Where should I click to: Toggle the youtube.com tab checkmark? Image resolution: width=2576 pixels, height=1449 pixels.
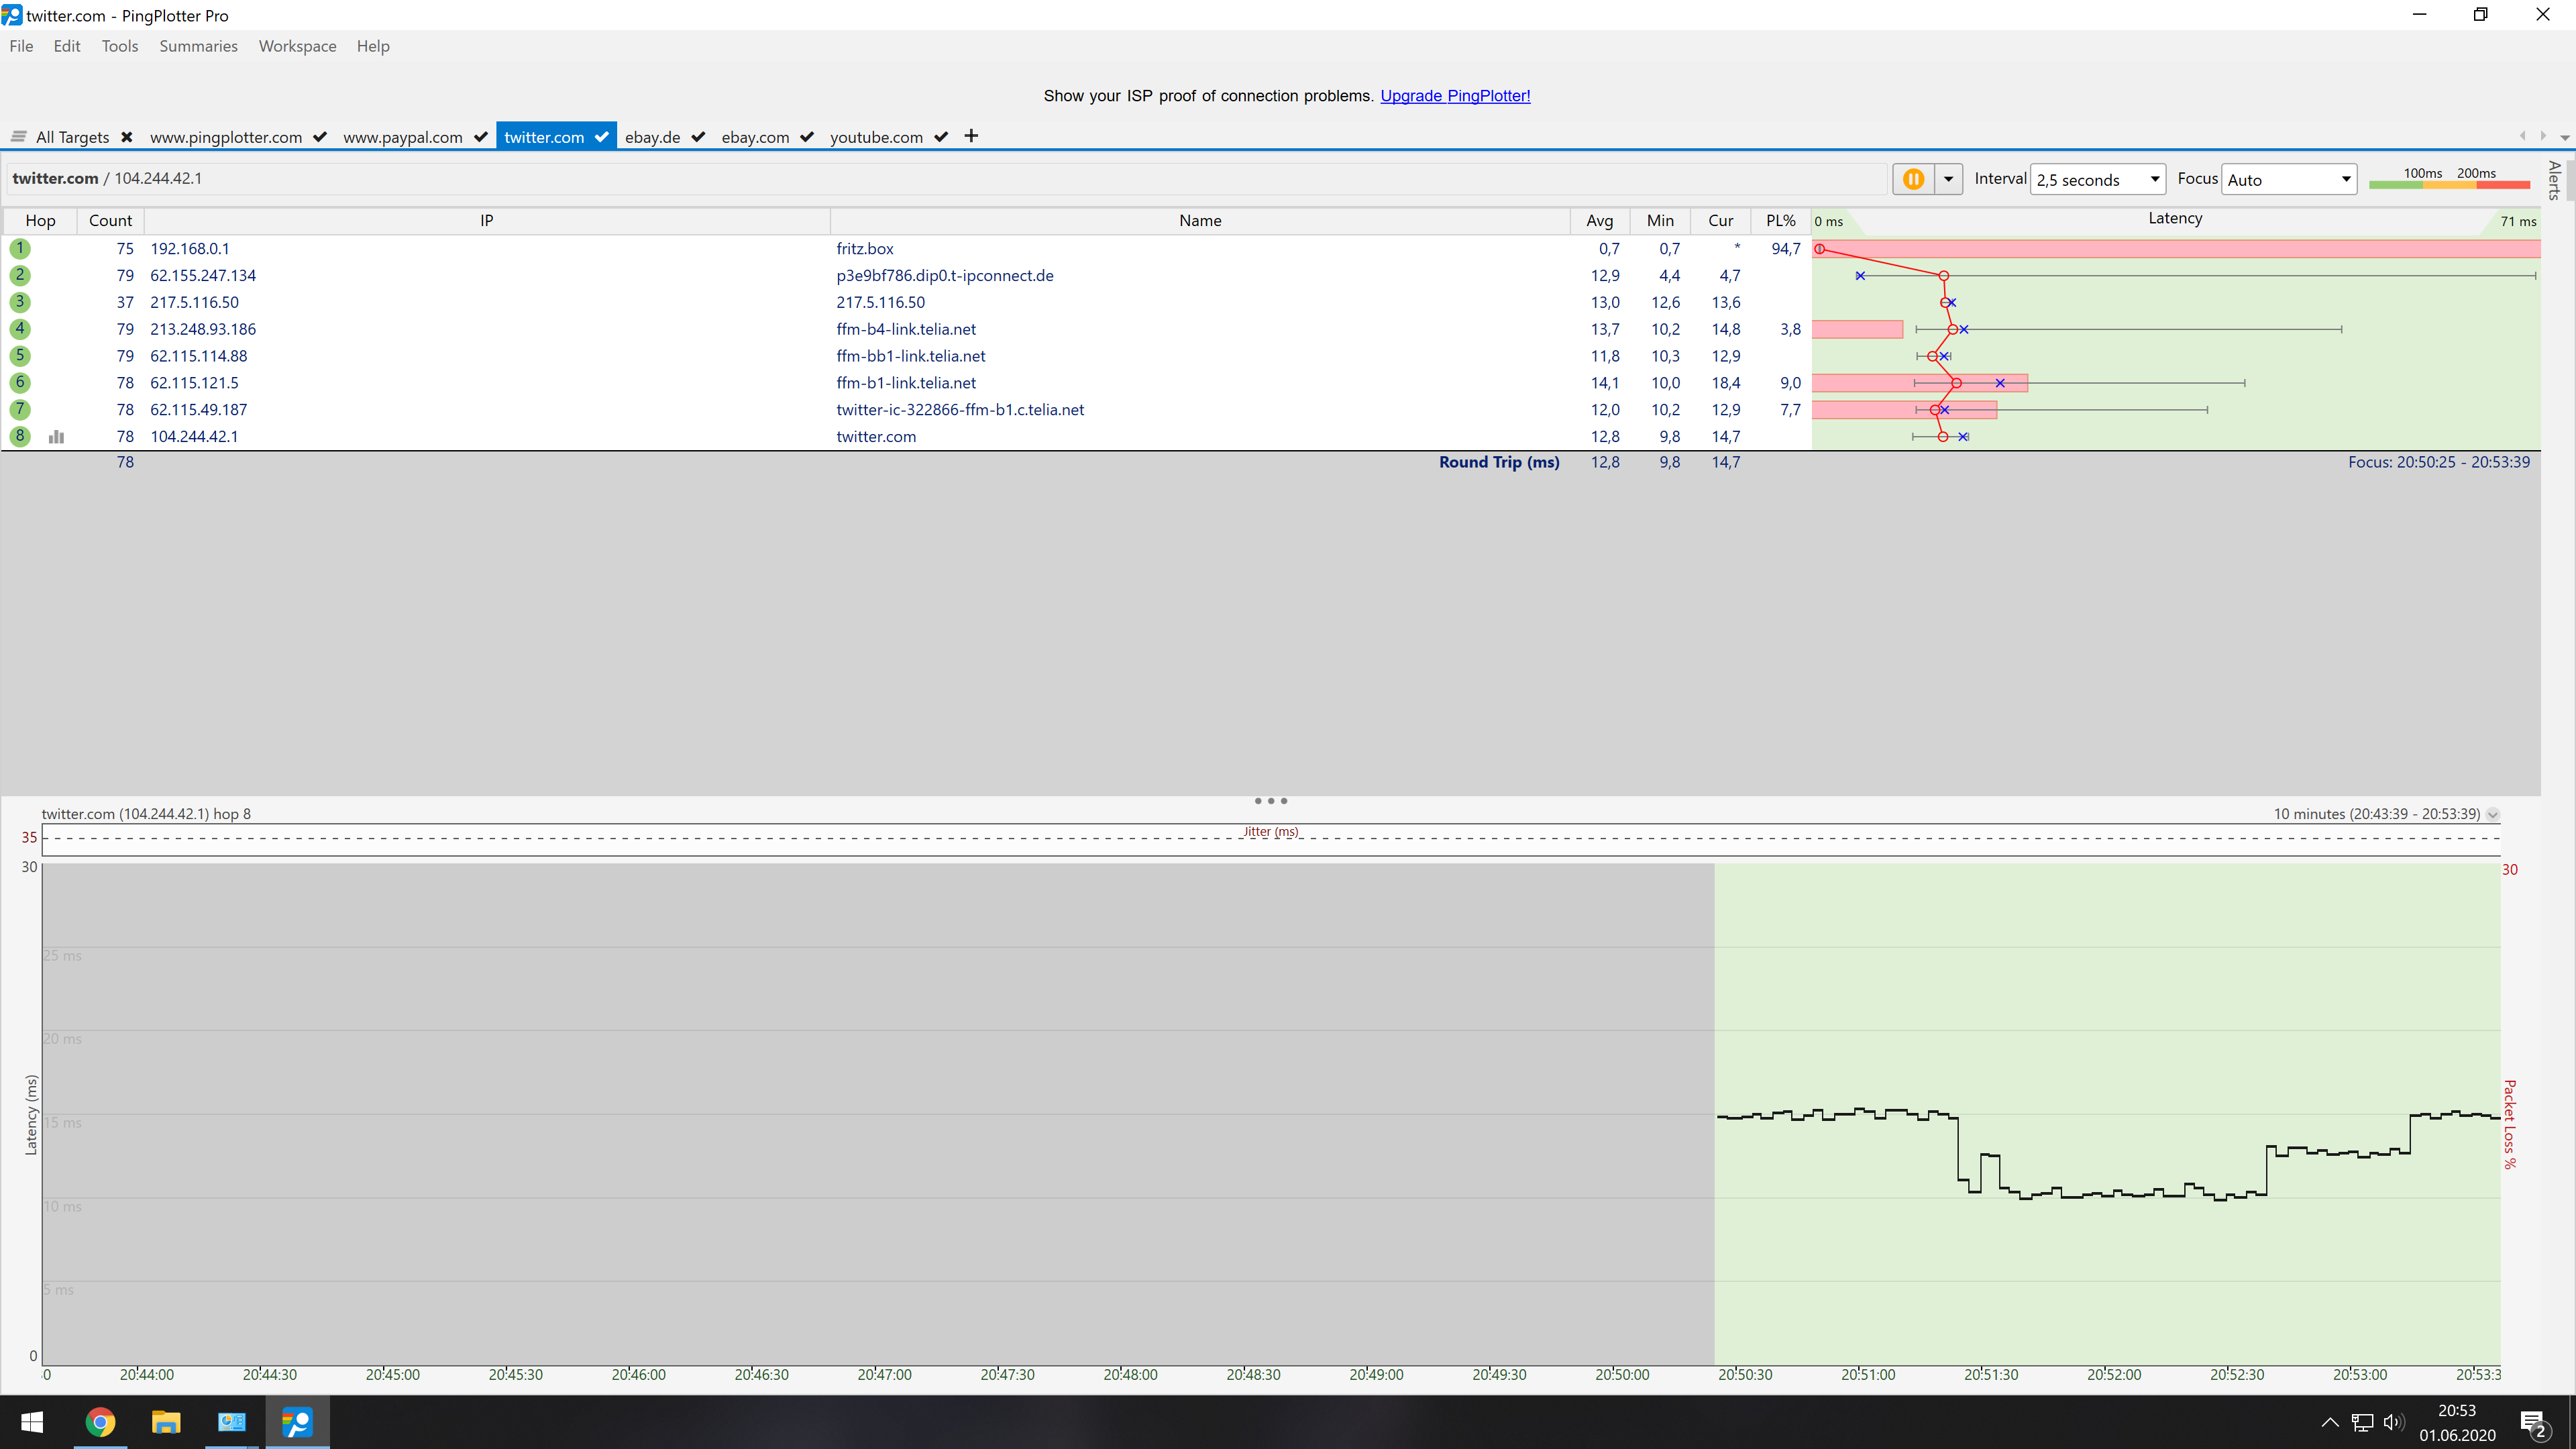[941, 137]
